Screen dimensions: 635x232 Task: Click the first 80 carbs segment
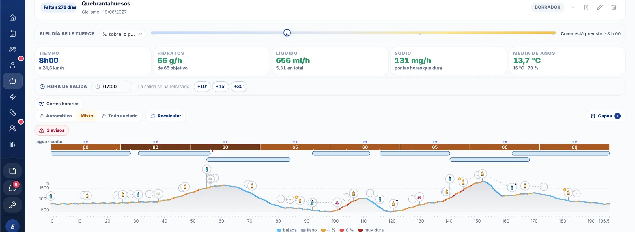[156, 147]
